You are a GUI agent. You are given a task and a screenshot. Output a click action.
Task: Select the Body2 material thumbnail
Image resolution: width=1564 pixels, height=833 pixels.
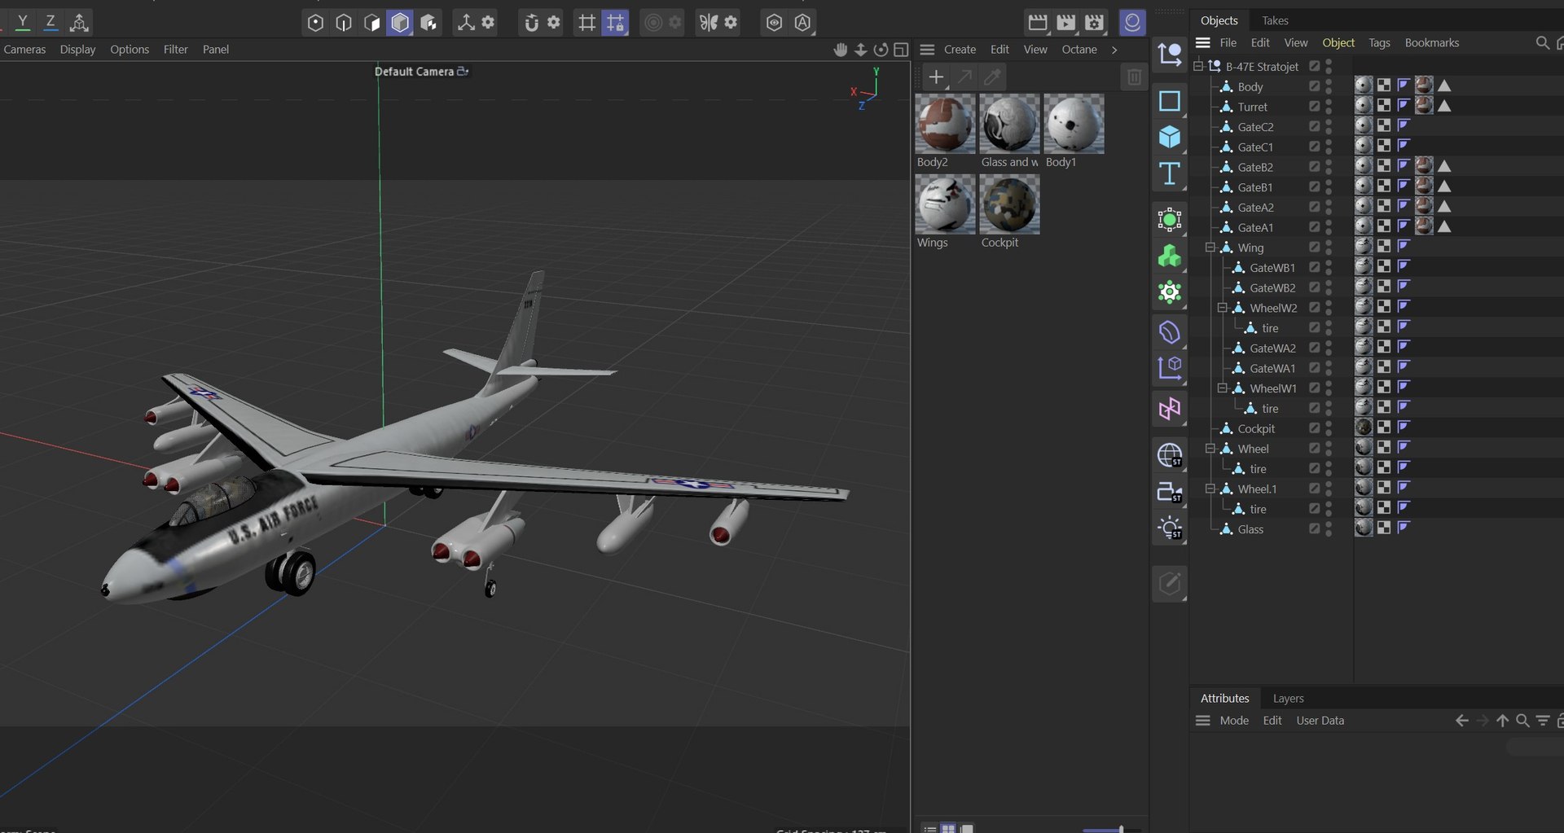pyautogui.click(x=945, y=124)
